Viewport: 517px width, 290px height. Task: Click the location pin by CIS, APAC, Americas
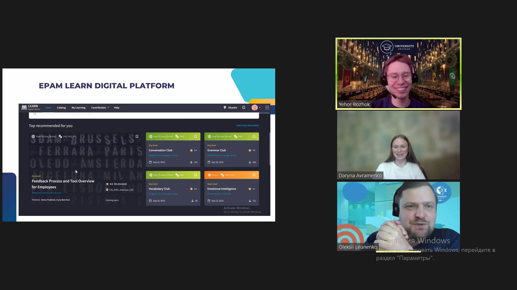click(107, 190)
